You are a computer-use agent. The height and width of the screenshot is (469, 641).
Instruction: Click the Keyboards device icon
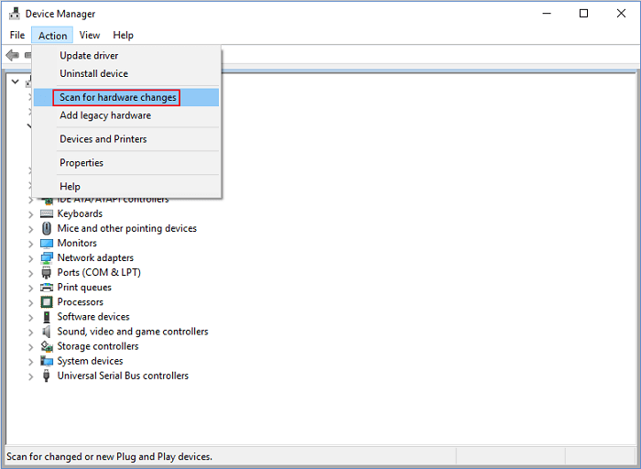(47, 213)
